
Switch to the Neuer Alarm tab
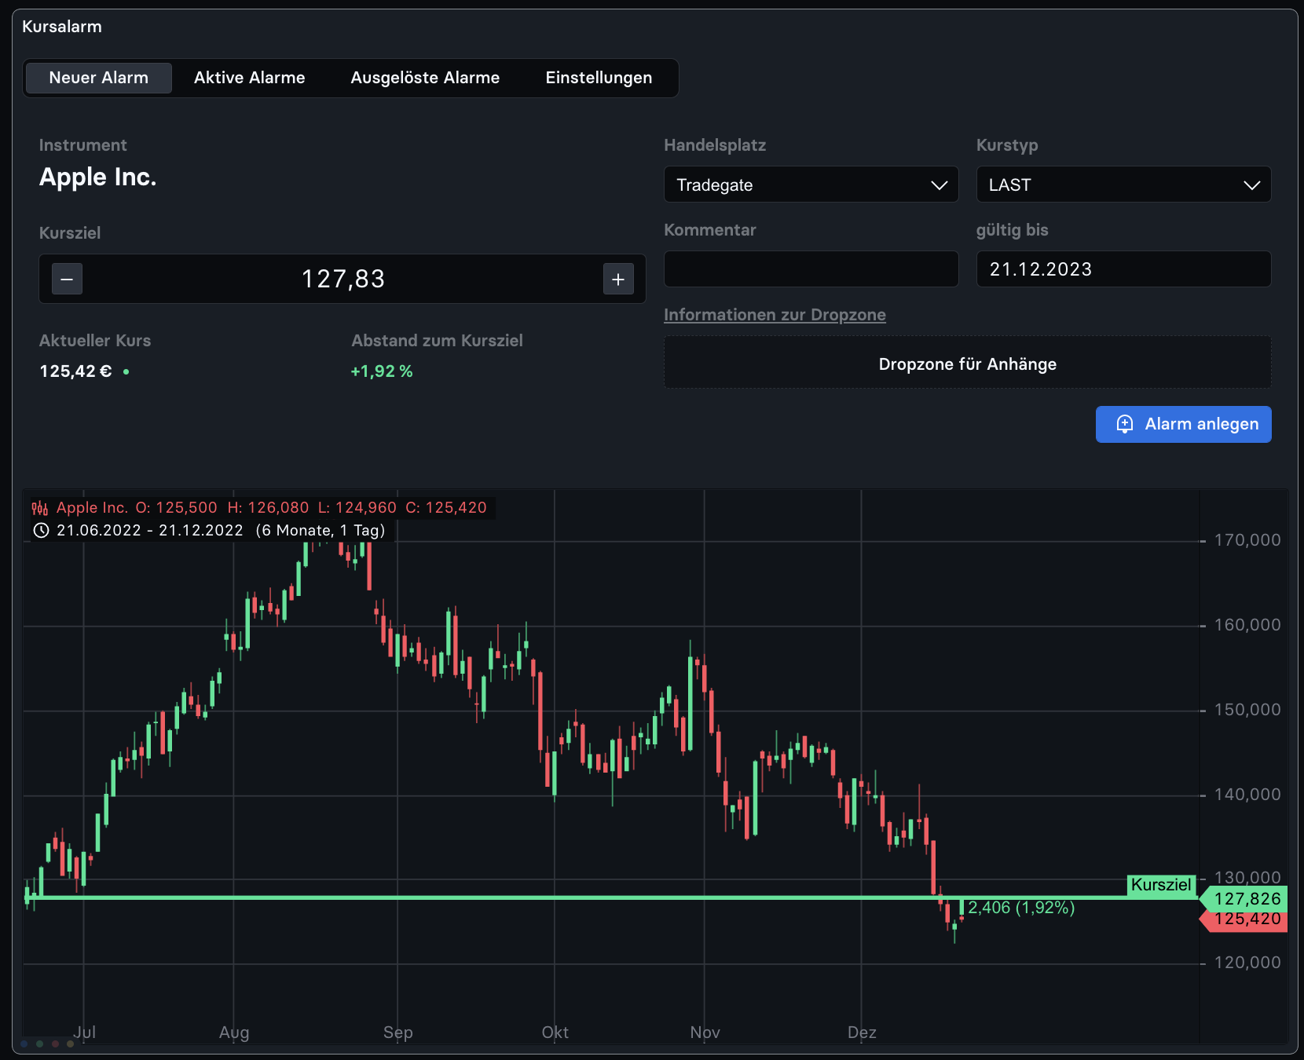coord(99,78)
